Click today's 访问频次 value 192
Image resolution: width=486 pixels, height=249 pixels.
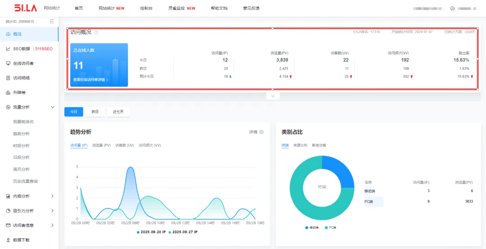[x=405, y=60]
